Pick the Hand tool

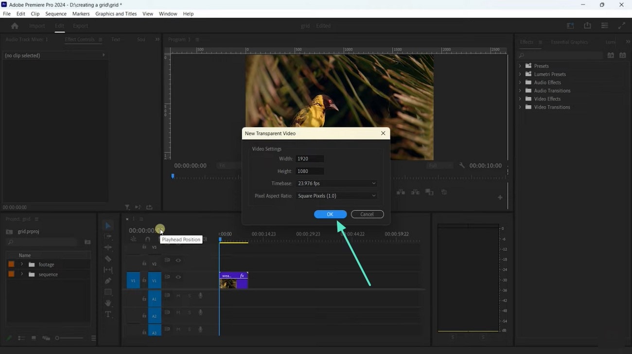pyautogui.click(x=108, y=303)
